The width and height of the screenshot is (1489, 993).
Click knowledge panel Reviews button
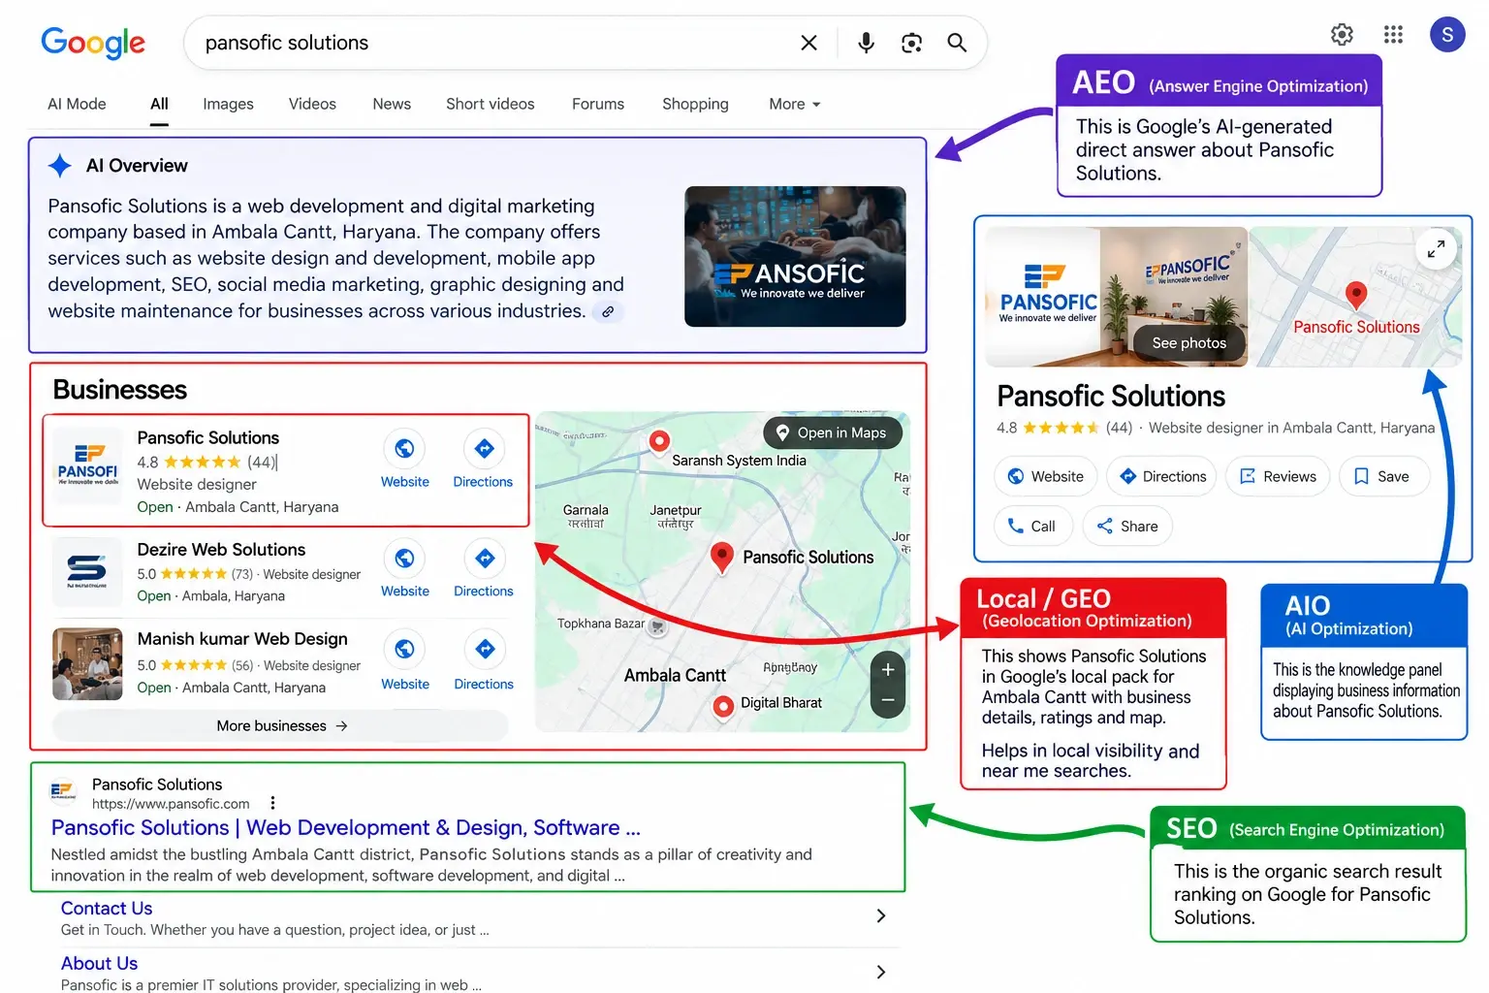pyautogui.click(x=1278, y=476)
